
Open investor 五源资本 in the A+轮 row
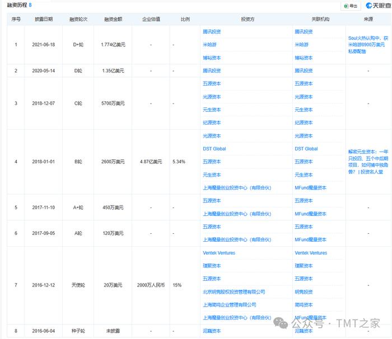[x=212, y=201]
